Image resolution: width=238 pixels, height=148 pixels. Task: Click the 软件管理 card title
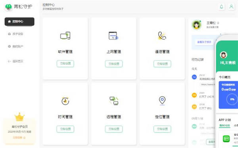pyautogui.click(x=65, y=52)
